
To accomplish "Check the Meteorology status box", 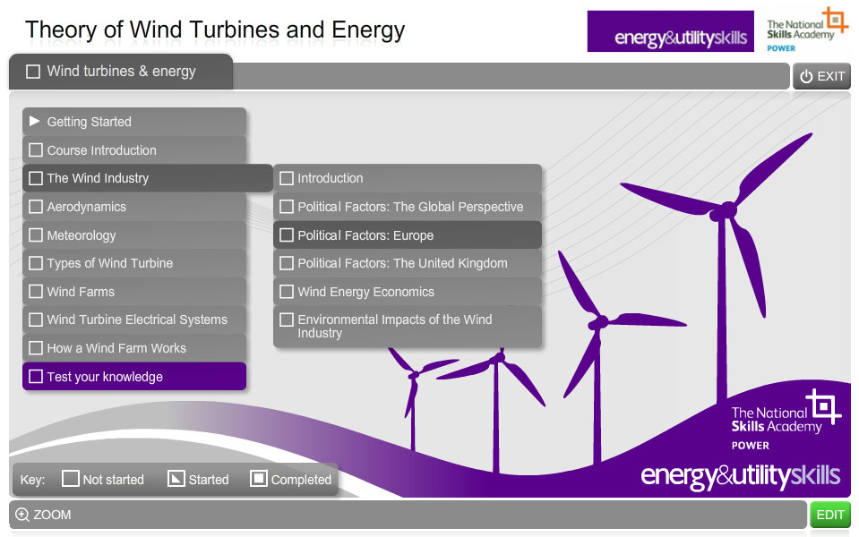I will 36,234.
